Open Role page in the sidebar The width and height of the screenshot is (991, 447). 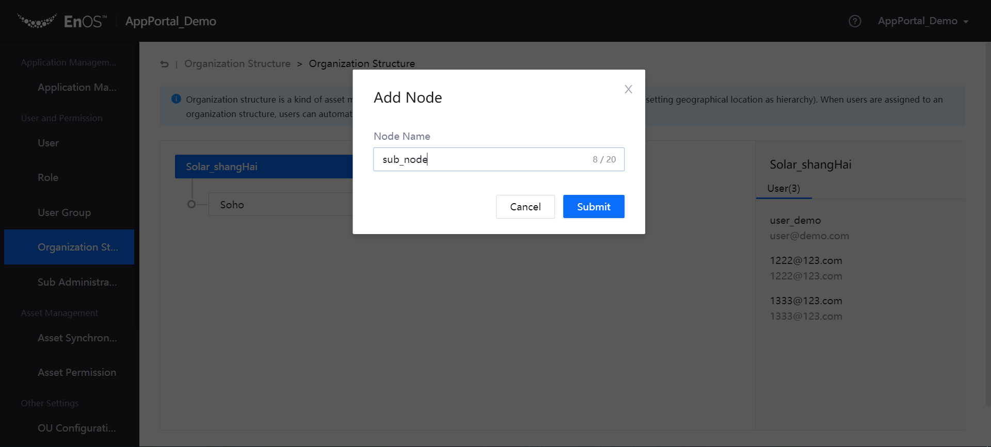[x=48, y=177]
